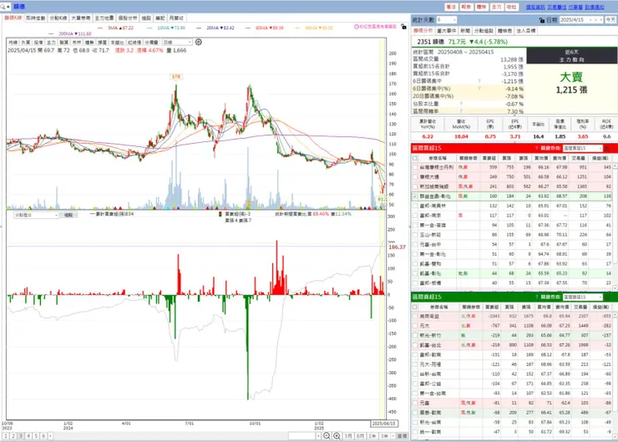
Task: Toggle the lock icon above the chart
Action: point(403,27)
